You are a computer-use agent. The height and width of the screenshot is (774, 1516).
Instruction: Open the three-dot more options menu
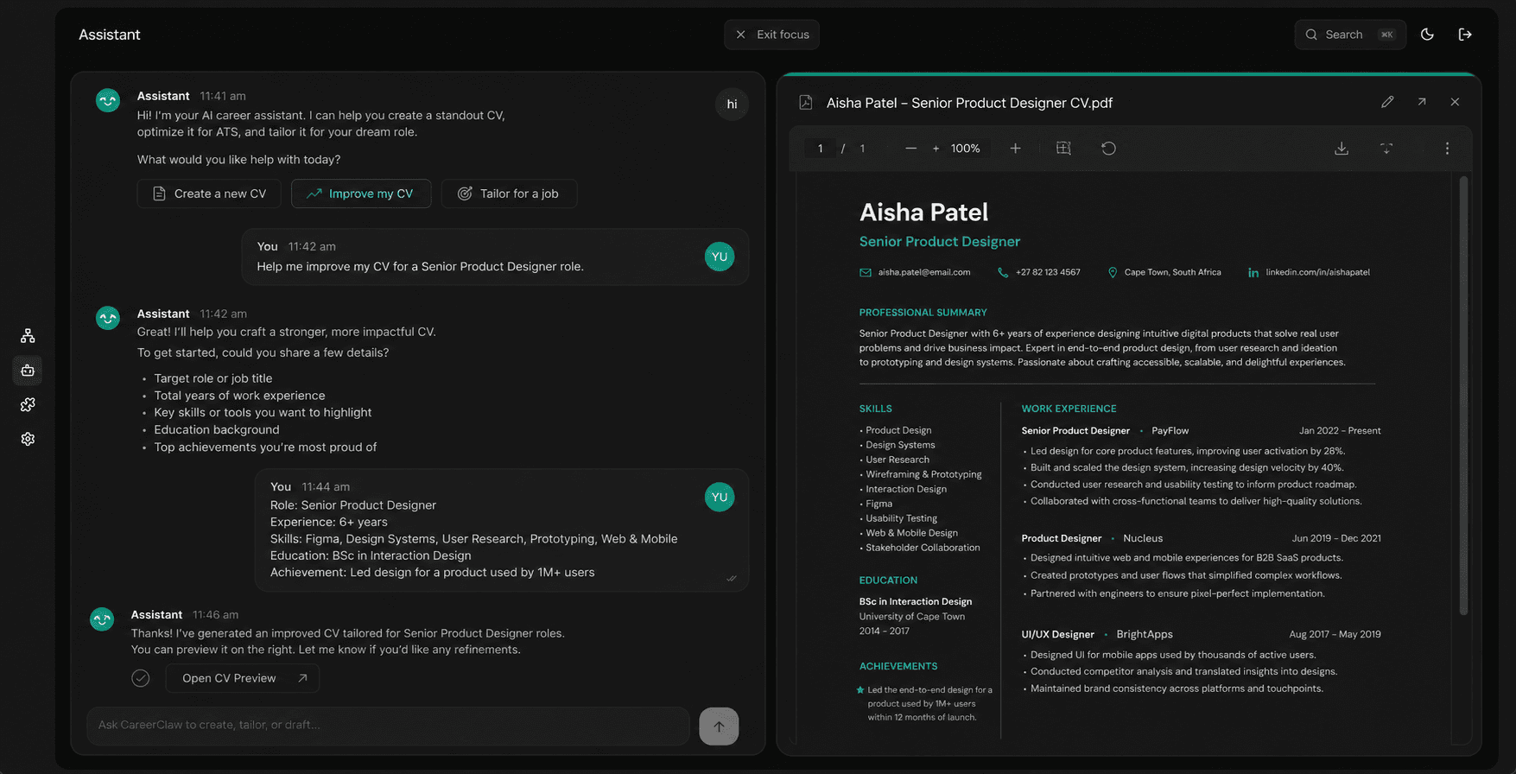1447,149
